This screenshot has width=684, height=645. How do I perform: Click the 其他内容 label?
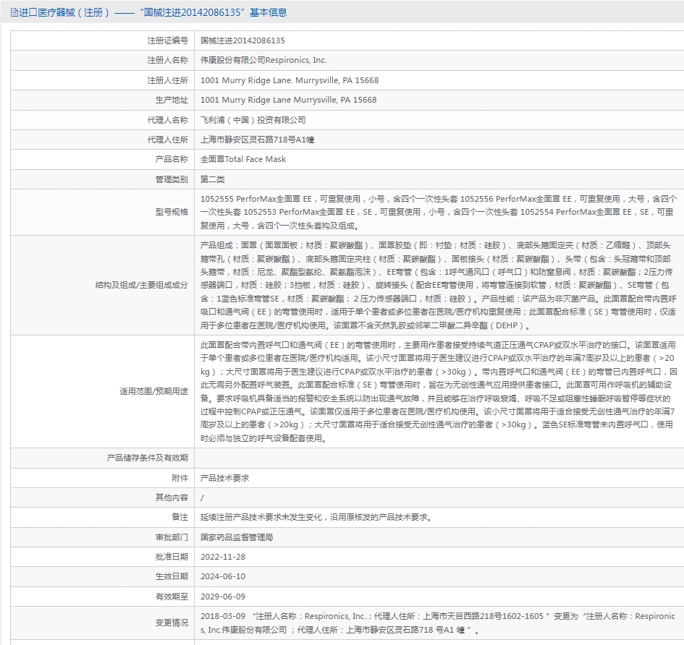(172, 497)
